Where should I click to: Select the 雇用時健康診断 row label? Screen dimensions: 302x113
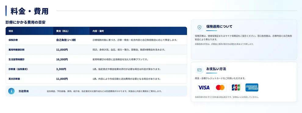[16, 50]
